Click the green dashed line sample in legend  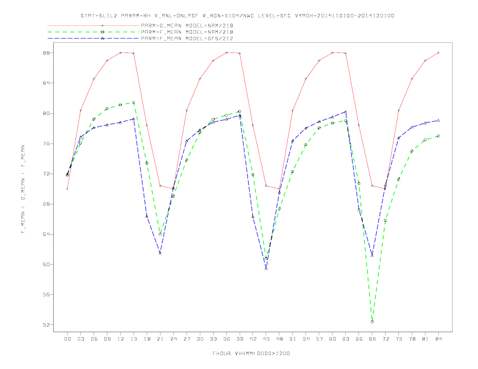pyautogui.click(x=94, y=32)
